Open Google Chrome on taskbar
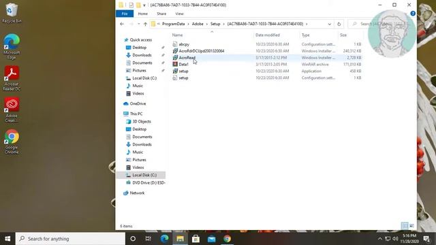Viewport: 436px width, 245px height. point(227,239)
